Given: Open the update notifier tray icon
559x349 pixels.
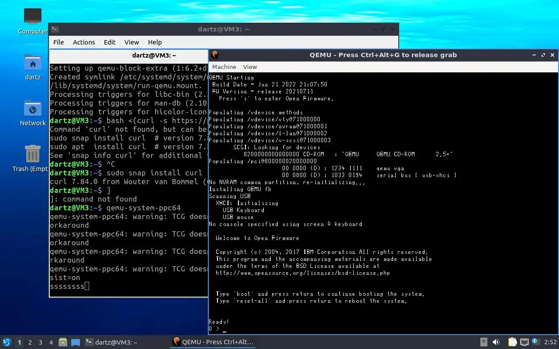Looking at the screenshot, I should coord(536,342).
